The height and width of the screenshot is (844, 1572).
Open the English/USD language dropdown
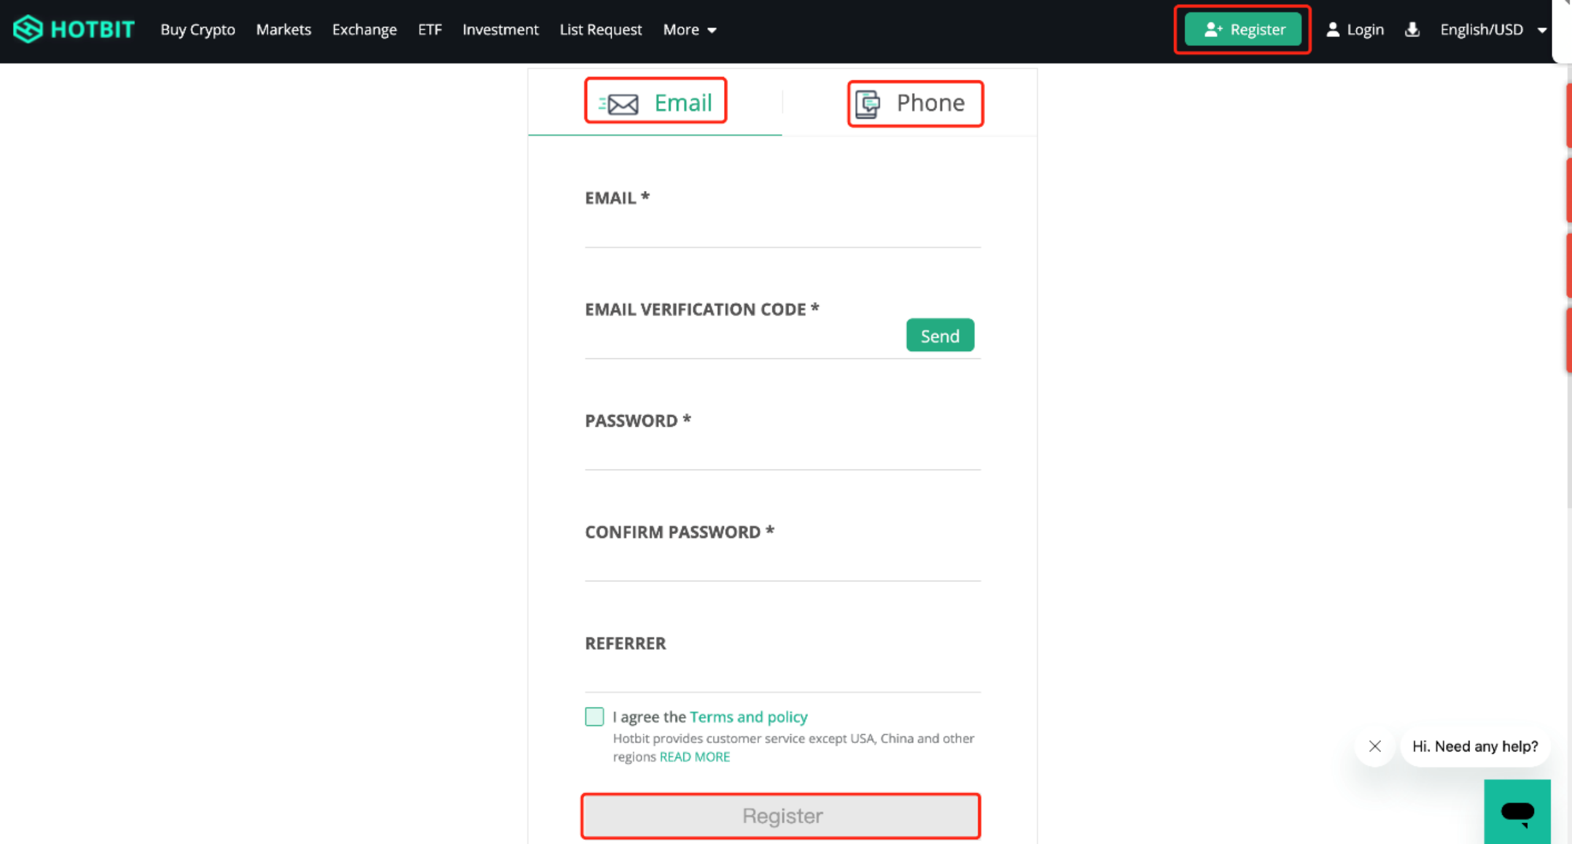tap(1492, 29)
